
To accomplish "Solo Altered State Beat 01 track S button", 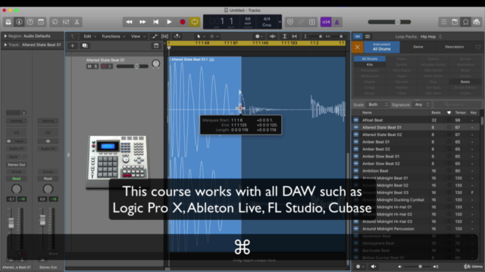I will point(95,66).
